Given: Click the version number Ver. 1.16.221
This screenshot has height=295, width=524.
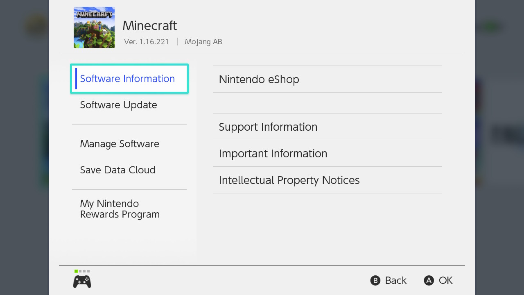Looking at the screenshot, I should (147, 42).
